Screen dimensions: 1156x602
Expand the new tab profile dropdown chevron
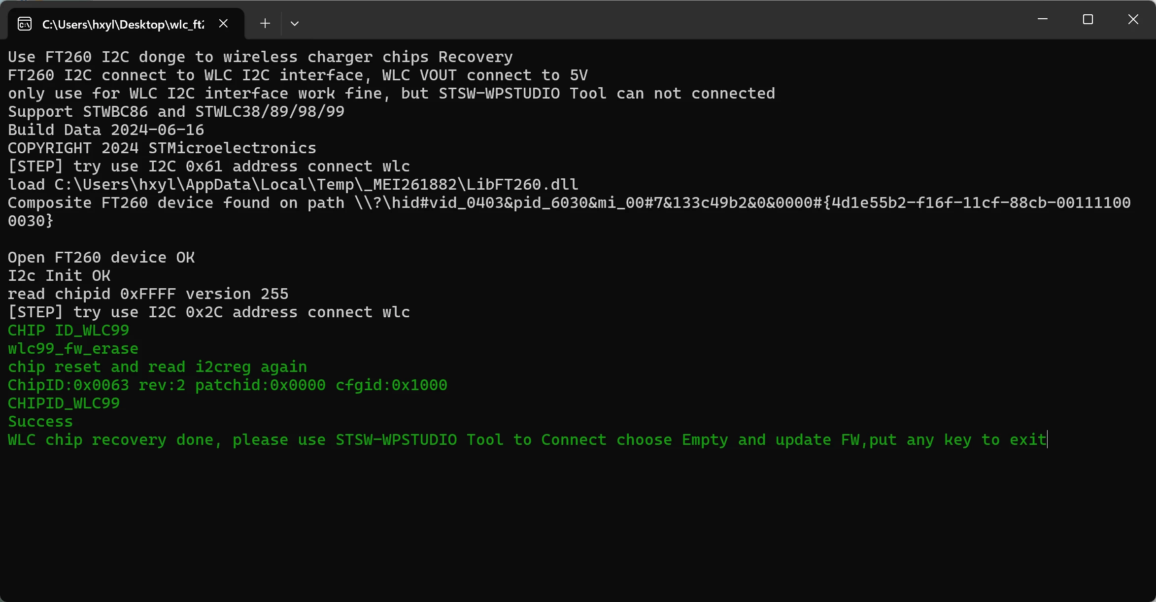pyautogui.click(x=295, y=24)
